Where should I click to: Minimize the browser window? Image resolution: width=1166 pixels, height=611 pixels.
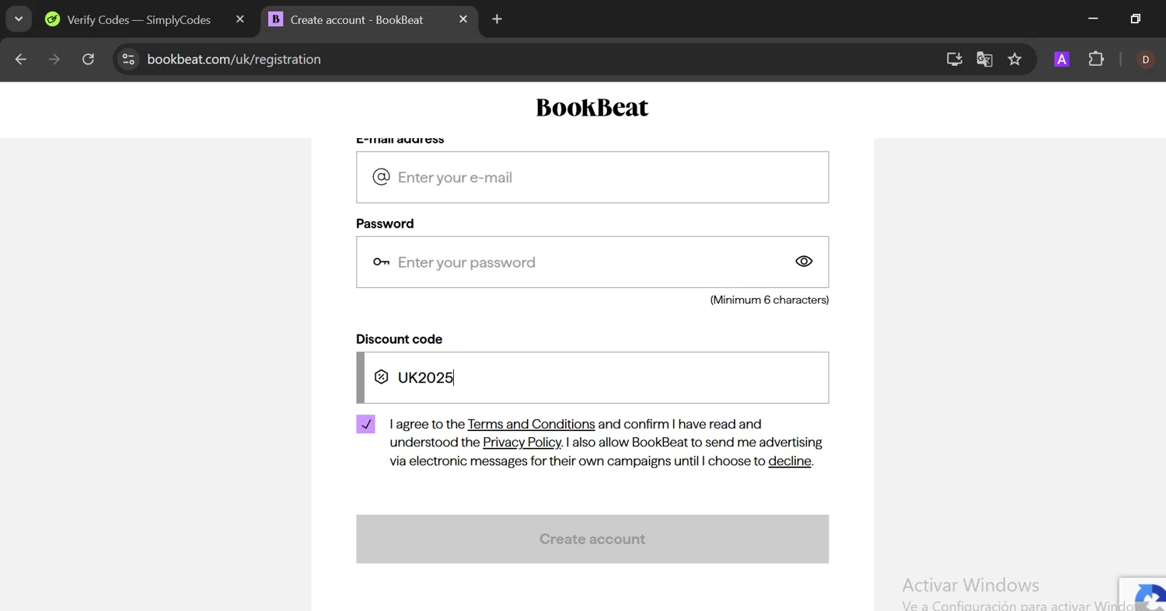[1093, 19]
